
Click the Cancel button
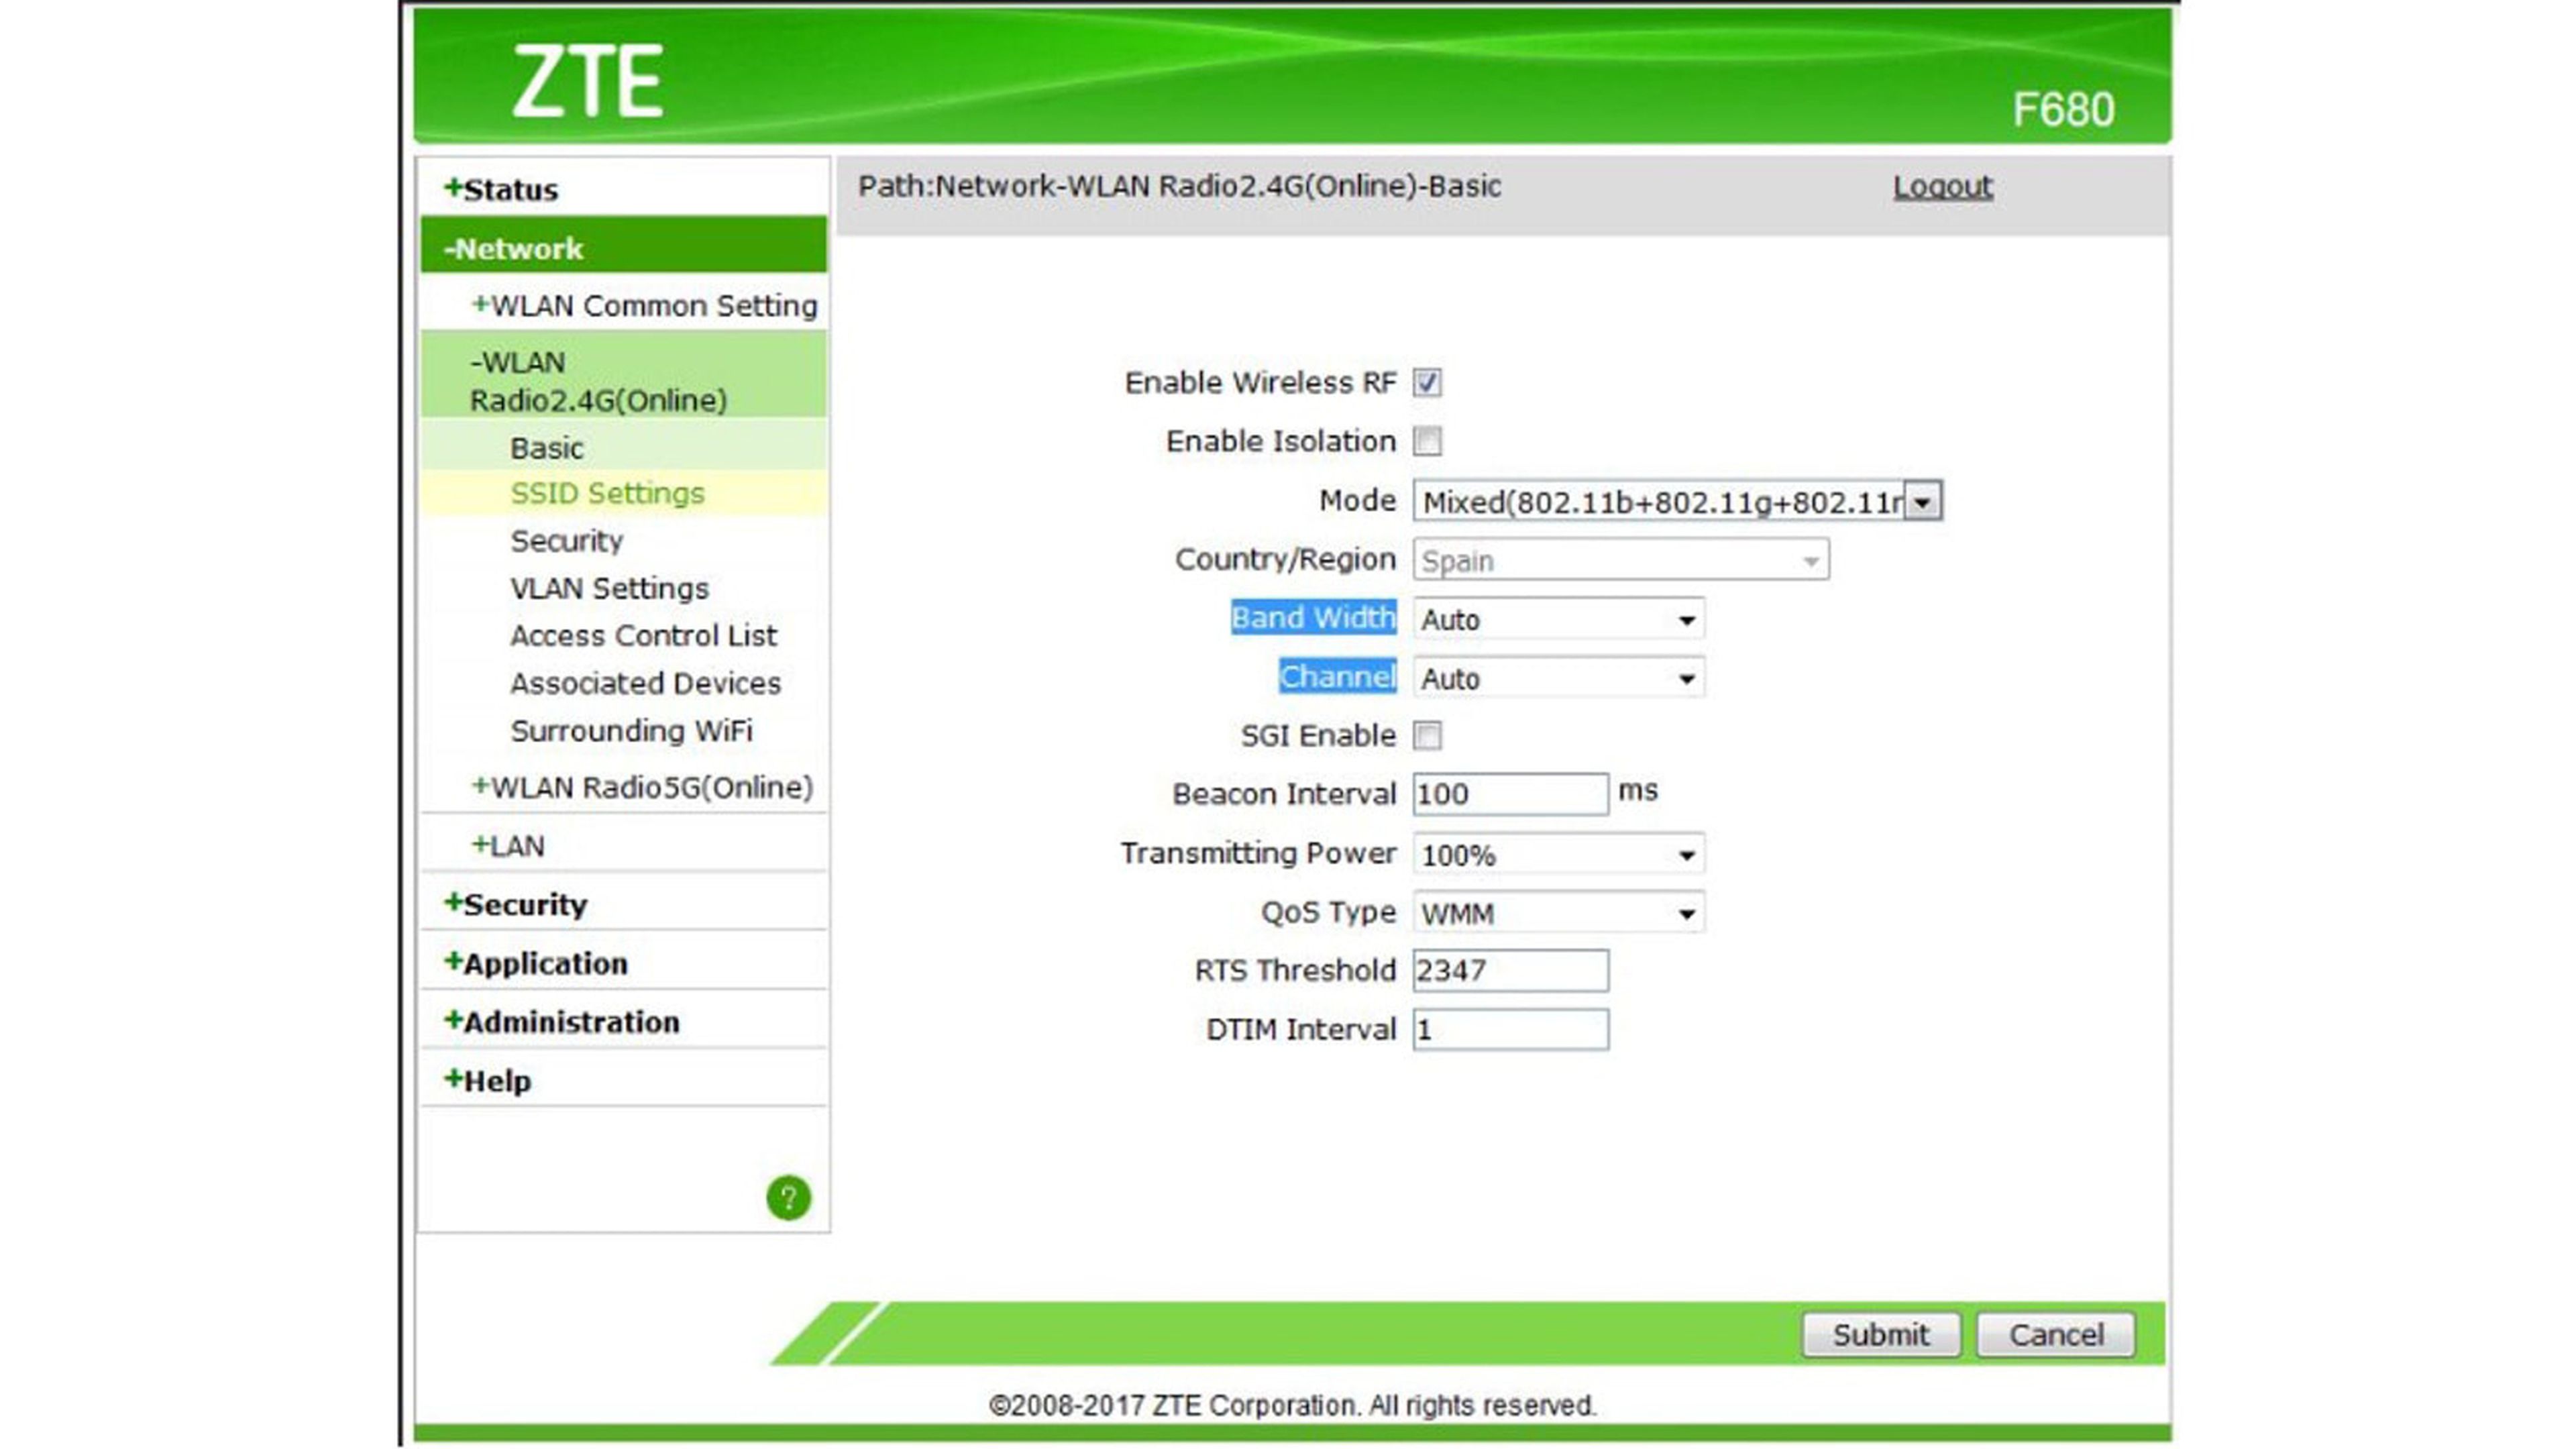[2056, 1335]
